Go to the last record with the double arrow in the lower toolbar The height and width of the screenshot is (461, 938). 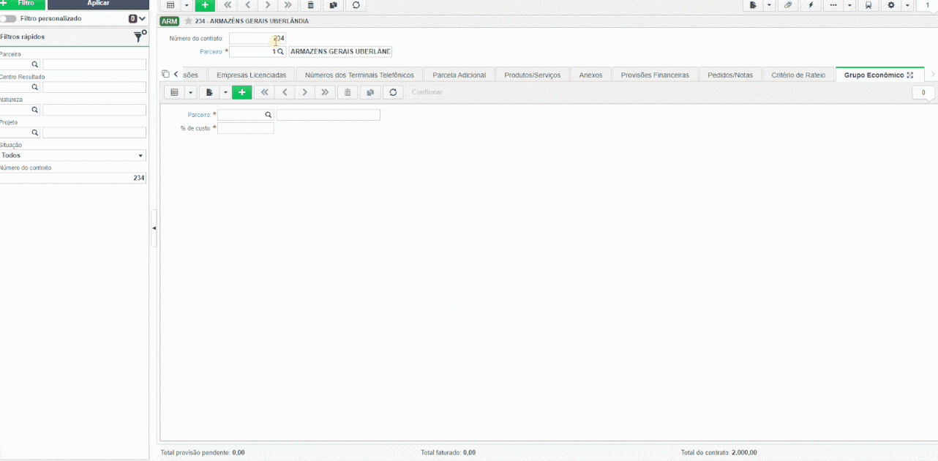[x=325, y=92]
